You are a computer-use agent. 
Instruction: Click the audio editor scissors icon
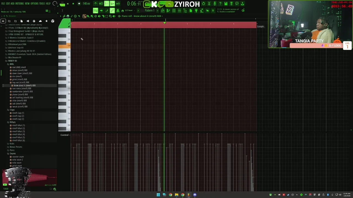pyautogui.click(x=209, y=4)
